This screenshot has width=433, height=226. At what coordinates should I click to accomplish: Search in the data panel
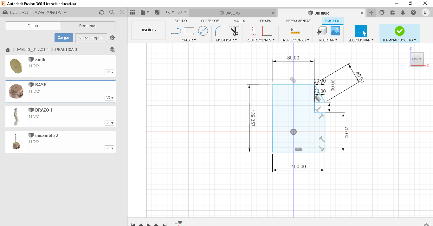click(112, 12)
